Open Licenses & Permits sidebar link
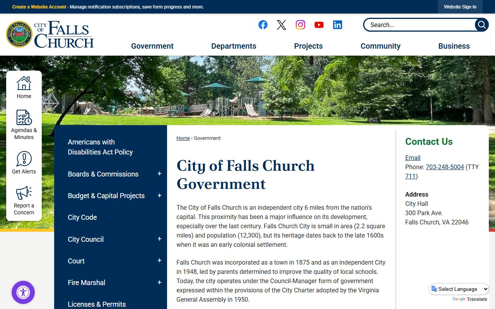 point(97,304)
